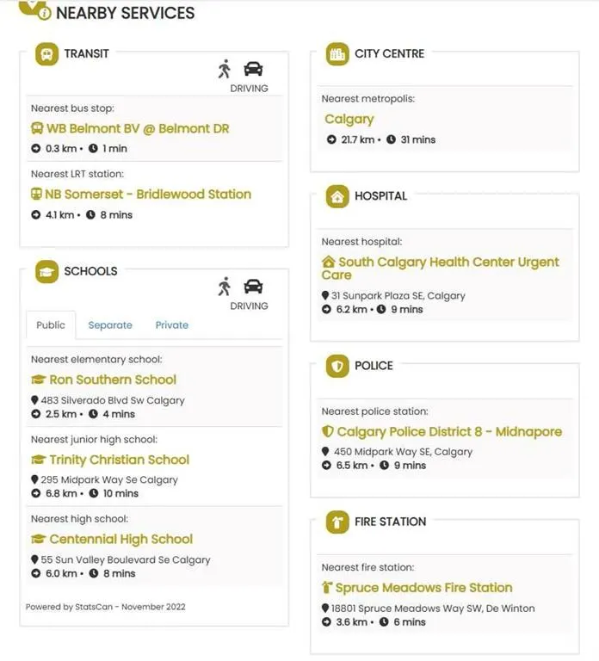The image size is (599, 661).
Task: Select walking mode icon in Transit panel
Action: 225,69
